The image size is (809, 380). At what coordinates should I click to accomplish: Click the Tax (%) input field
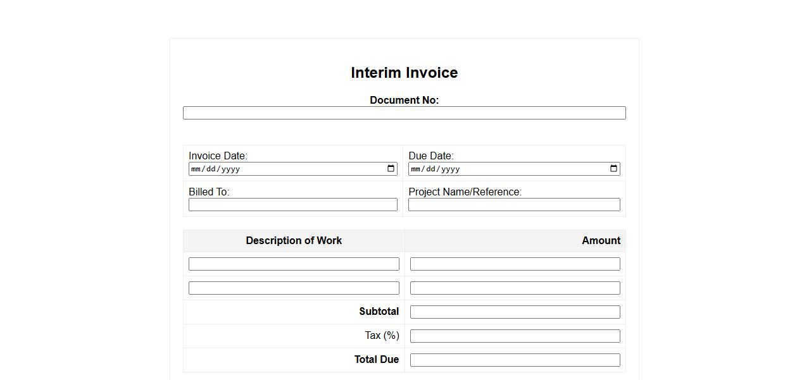click(515, 336)
